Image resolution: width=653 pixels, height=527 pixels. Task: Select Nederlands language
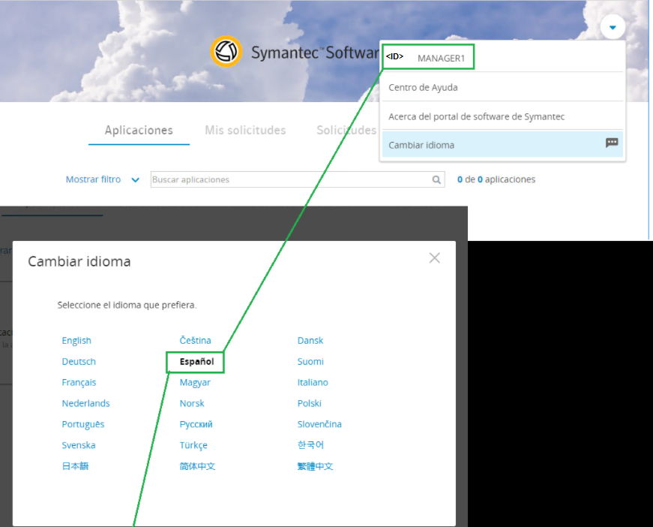[85, 403]
